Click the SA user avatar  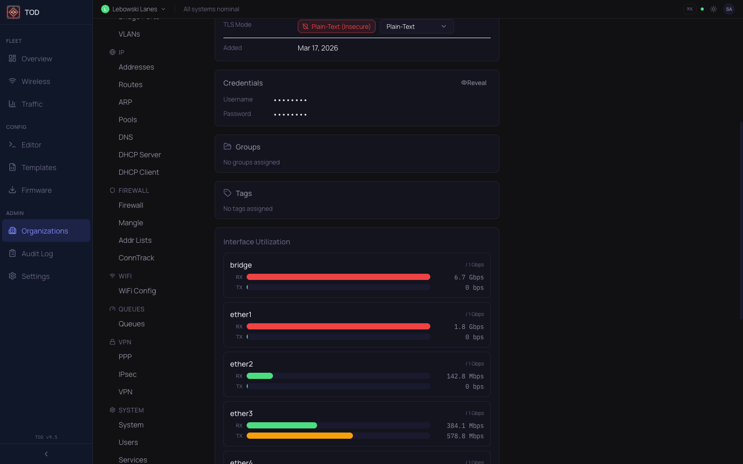coord(729,9)
